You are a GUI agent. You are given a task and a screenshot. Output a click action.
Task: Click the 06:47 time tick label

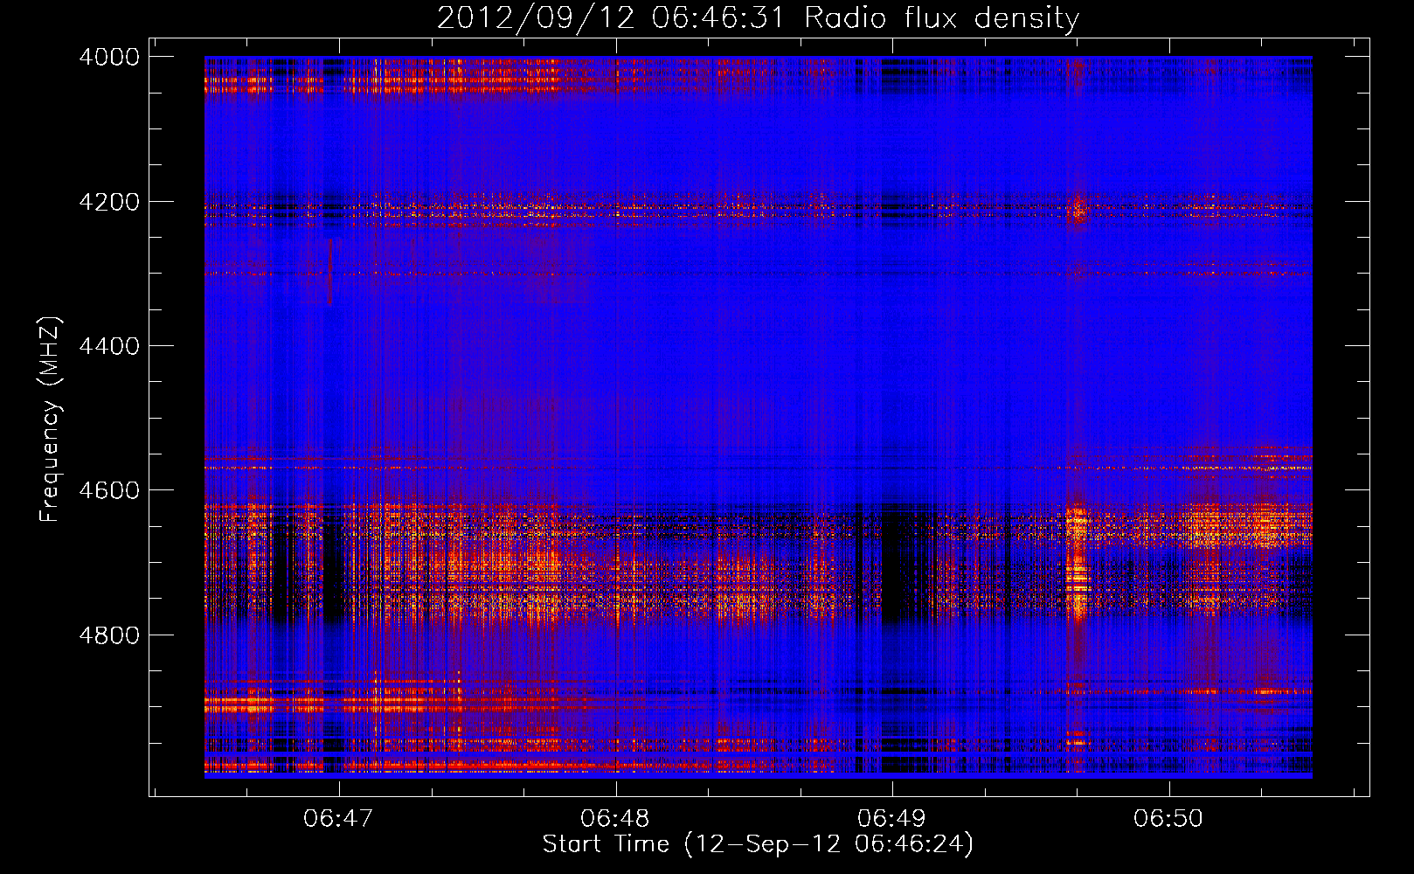(x=338, y=818)
